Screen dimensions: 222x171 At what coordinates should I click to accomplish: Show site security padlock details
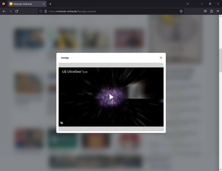tap(46, 11)
